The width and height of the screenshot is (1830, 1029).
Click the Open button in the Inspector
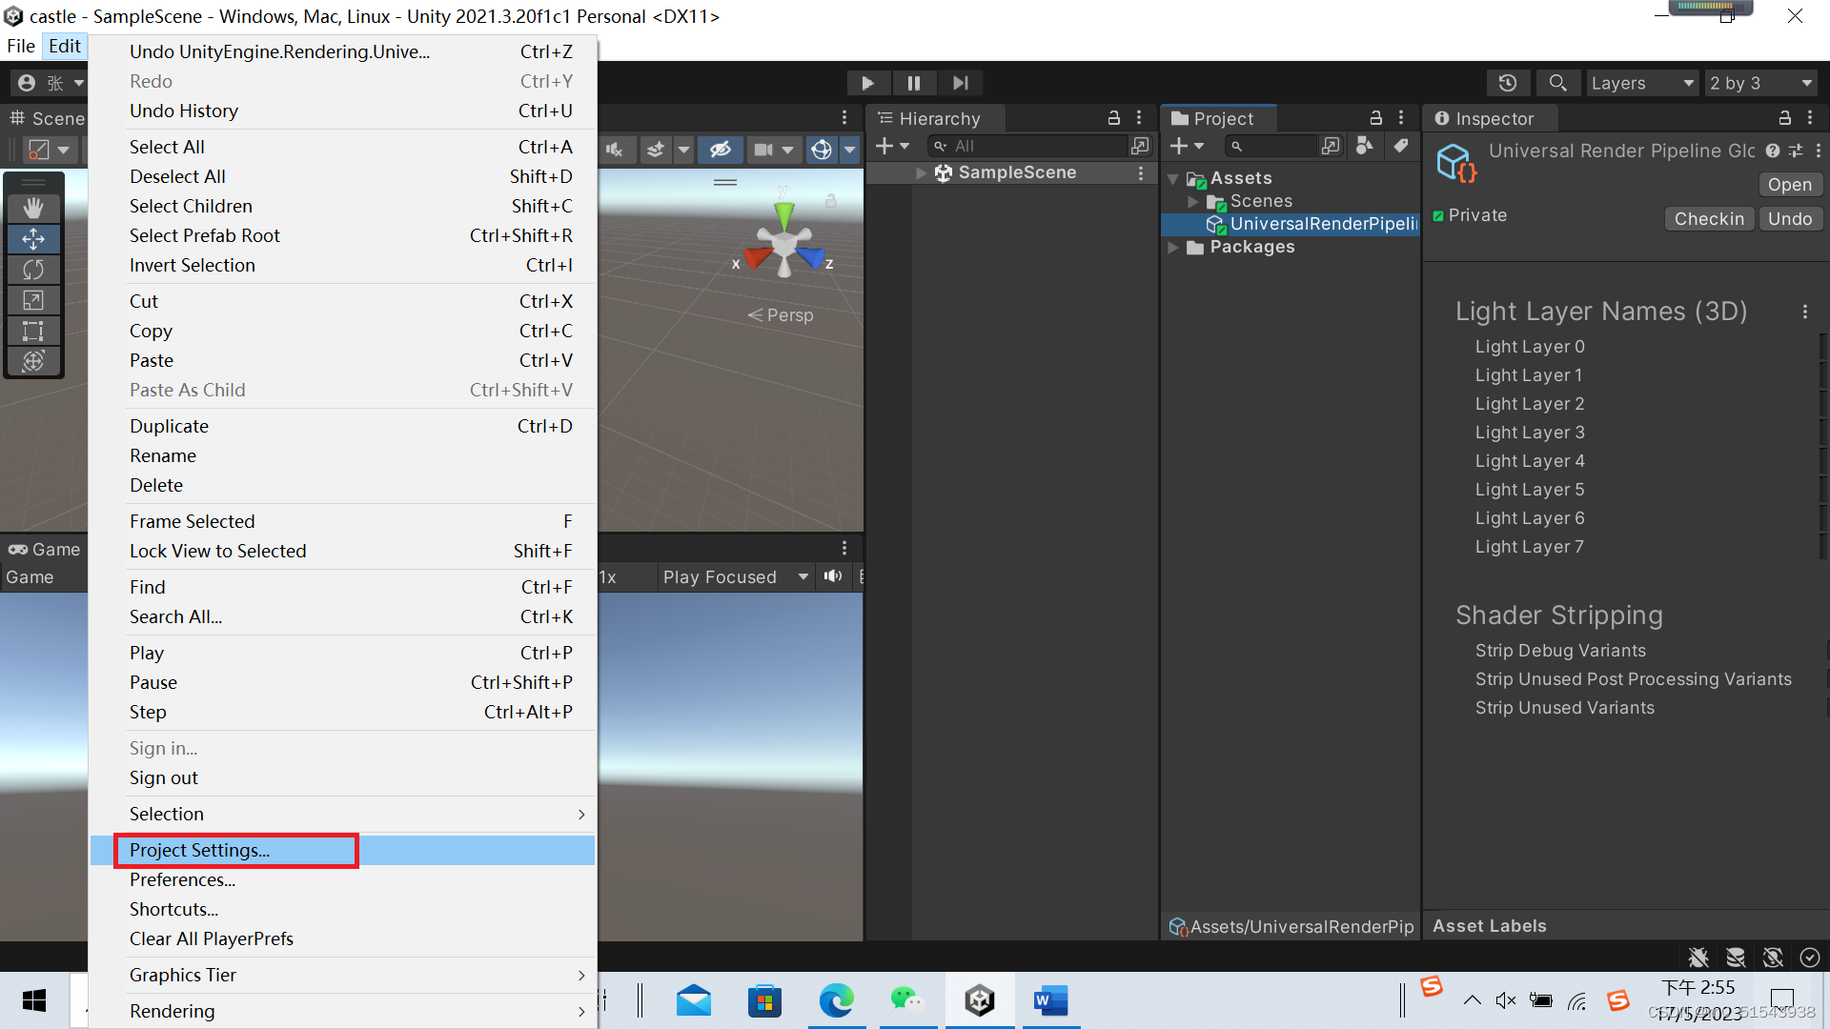1789,184
